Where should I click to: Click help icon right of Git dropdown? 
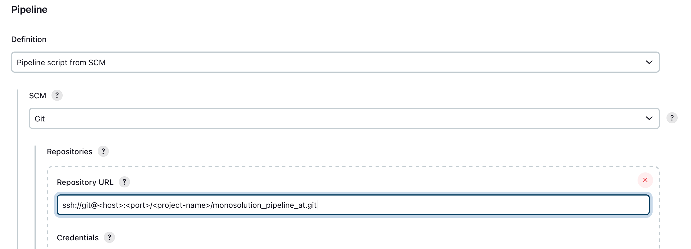pos(672,118)
